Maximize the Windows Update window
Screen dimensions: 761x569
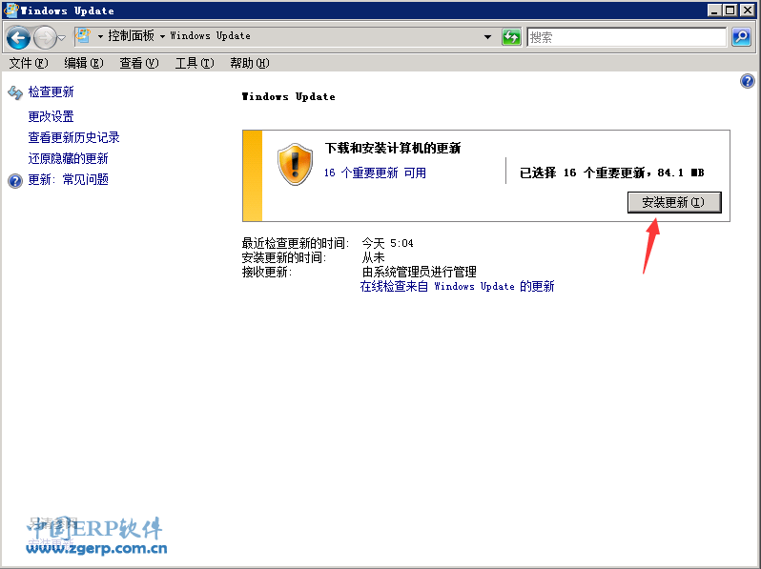(x=730, y=10)
